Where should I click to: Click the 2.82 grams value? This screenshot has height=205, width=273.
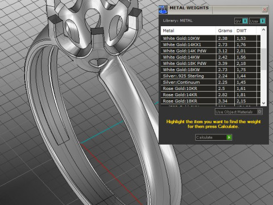pos(222,95)
